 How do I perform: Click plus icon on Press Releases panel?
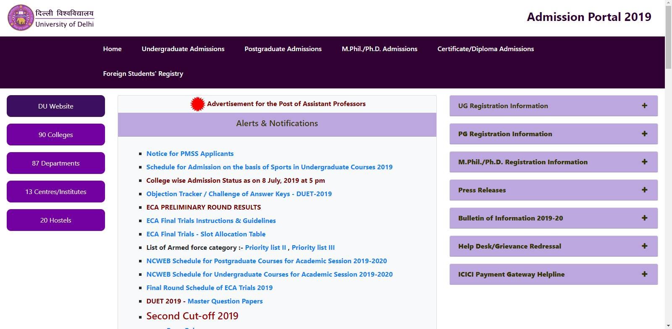[644, 190]
